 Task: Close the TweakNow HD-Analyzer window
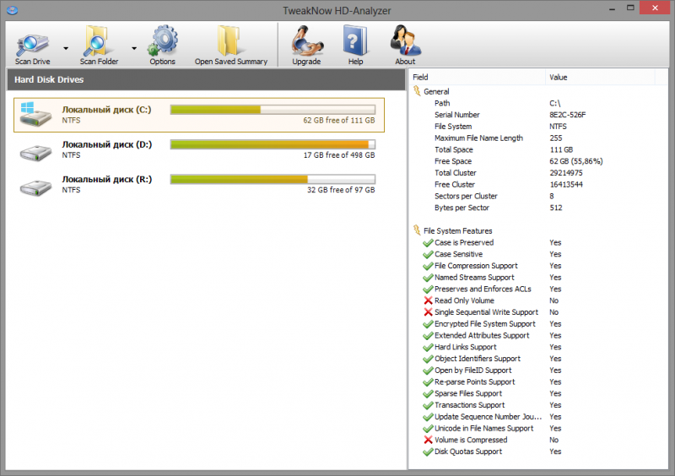point(655,8)
